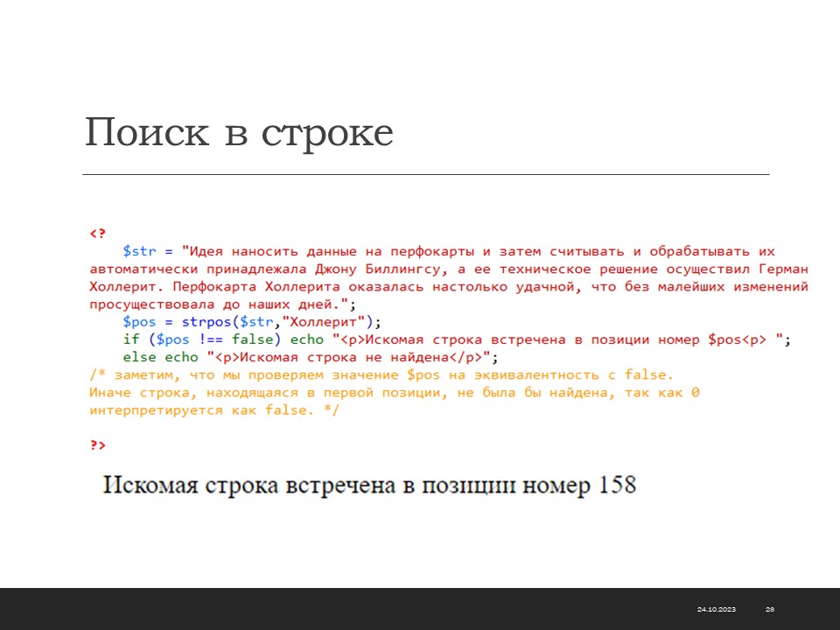
Task: Click the "if" keyword in the condition line
Action: pyautogui.click(x=130, y=339)
